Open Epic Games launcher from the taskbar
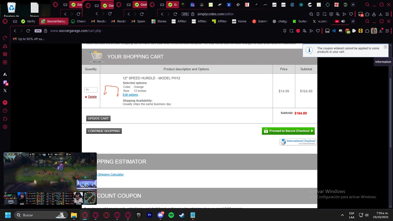 click(139, 215)
